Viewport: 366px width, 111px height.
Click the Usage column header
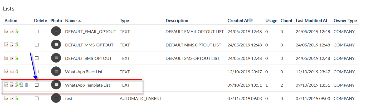tap(271, 20)
